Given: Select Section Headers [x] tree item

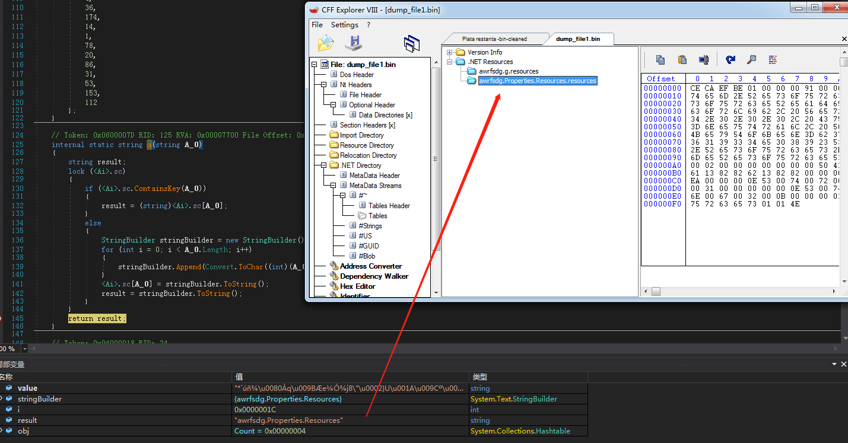Looking at the screenshot, I should (367, 125).
